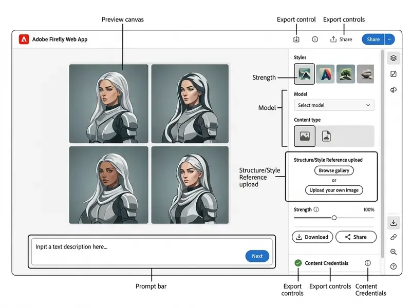
Task: Expand the blue Share button's dropdown arrow
Action: coord(389,40)
